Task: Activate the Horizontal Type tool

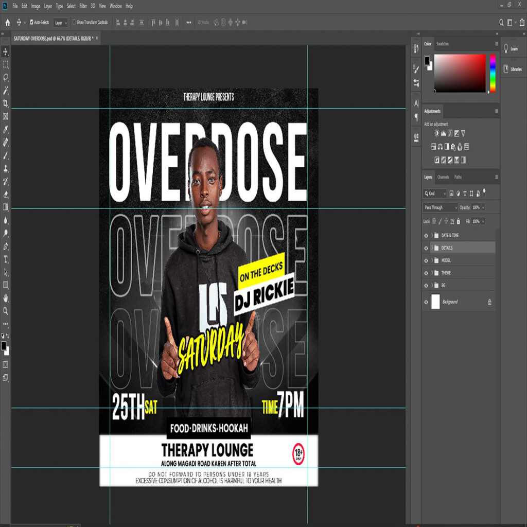Action: pyautogui.click(x=6, y=259)
